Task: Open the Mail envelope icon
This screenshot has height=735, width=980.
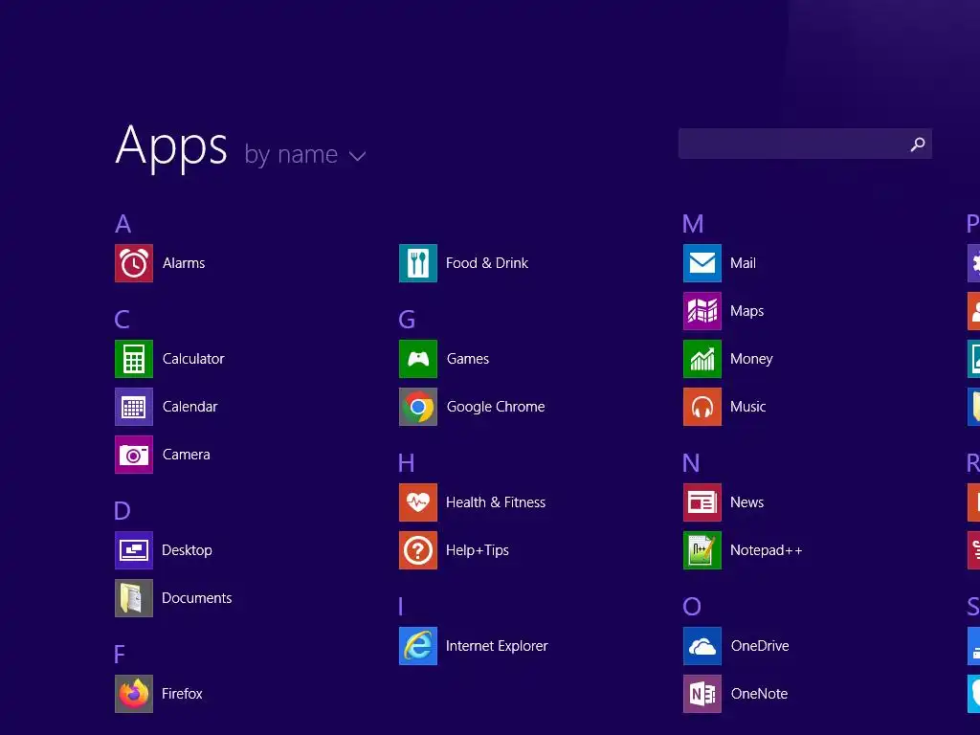Action: [702, 263]
